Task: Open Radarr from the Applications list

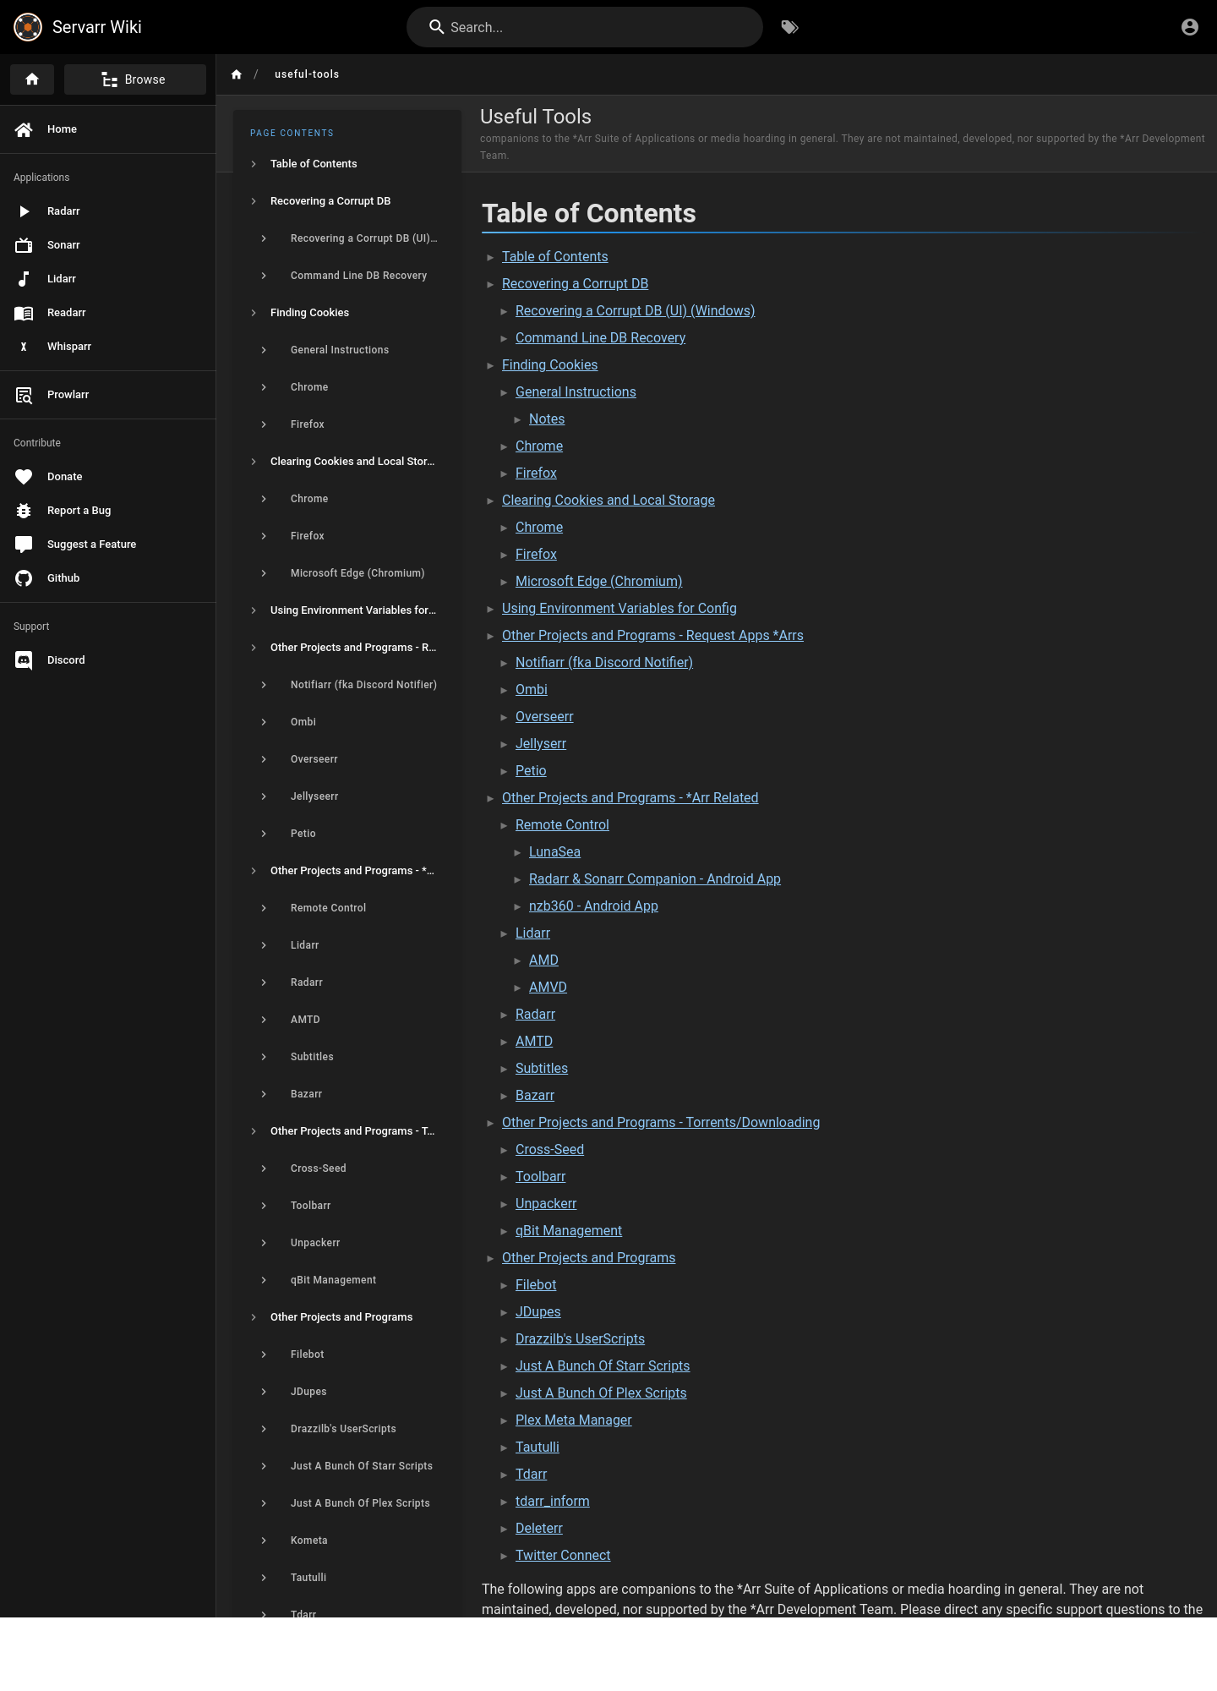Action: (x=107, y=211)
